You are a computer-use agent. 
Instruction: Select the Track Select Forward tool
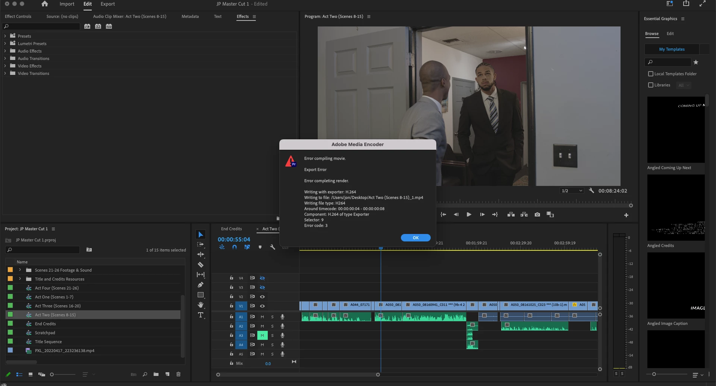201,244
